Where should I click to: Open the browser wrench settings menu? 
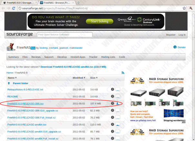(x=191, y=8)
